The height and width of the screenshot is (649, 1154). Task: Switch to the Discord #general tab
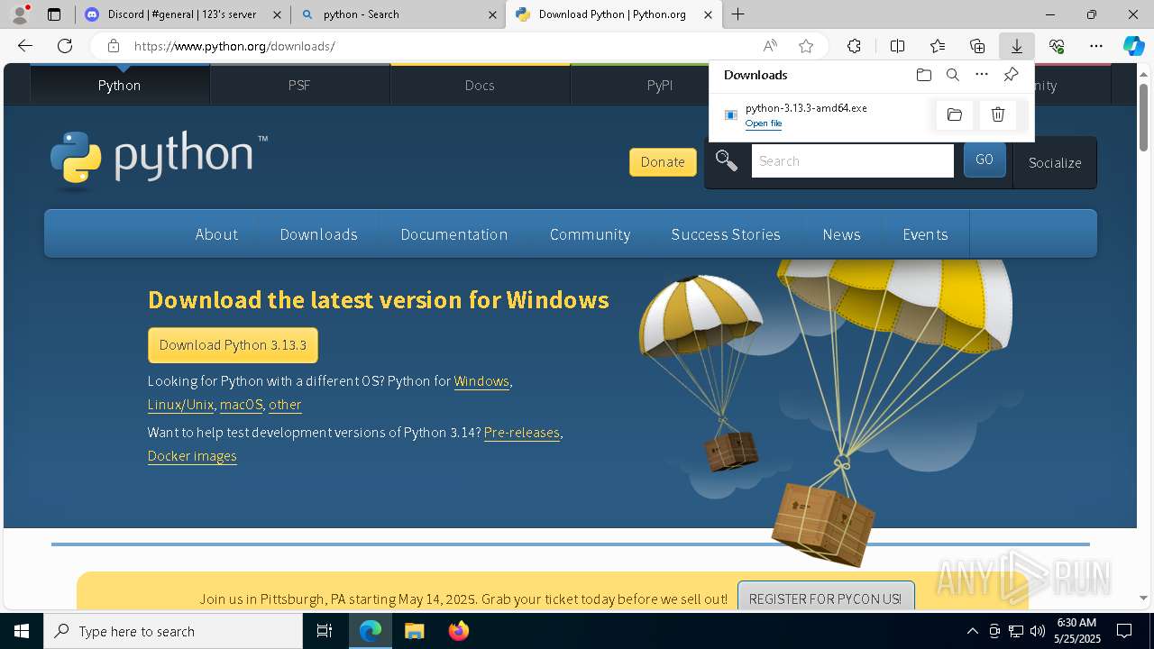click(x=181, y=14)
